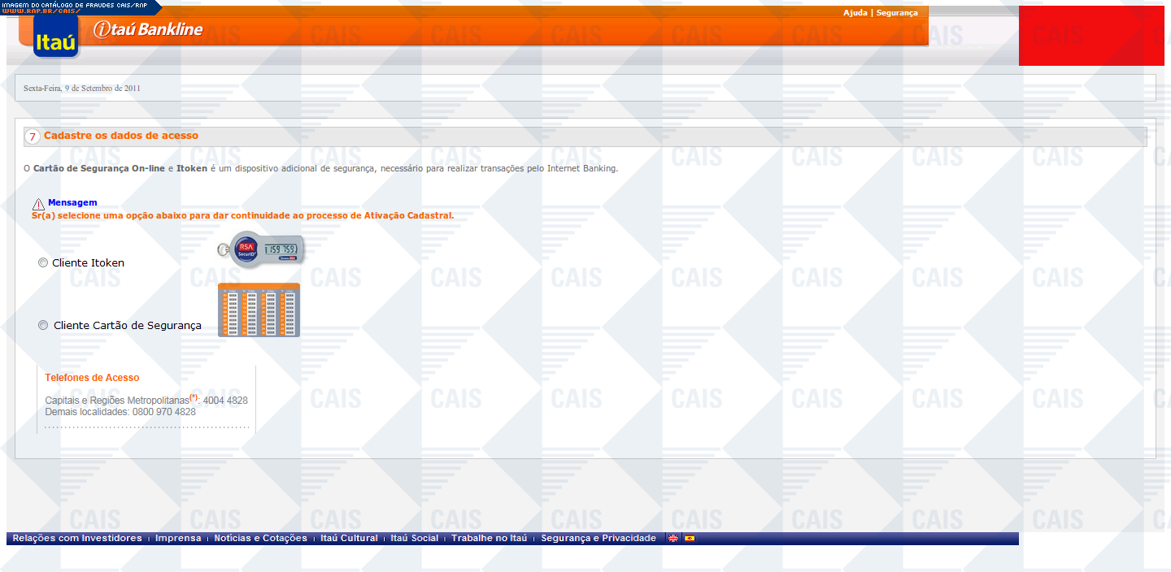Visit the Itaú Social footer link

414,538
